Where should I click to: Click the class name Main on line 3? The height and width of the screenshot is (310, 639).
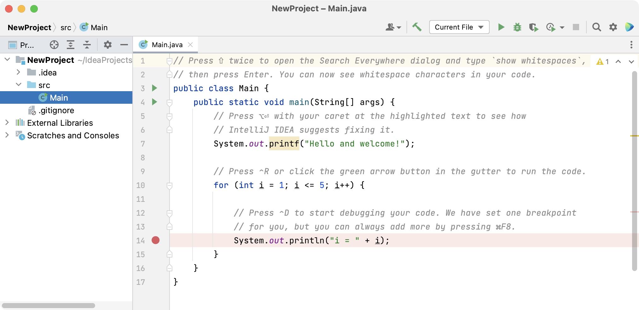pyautogui.click(x=249, y=88)
